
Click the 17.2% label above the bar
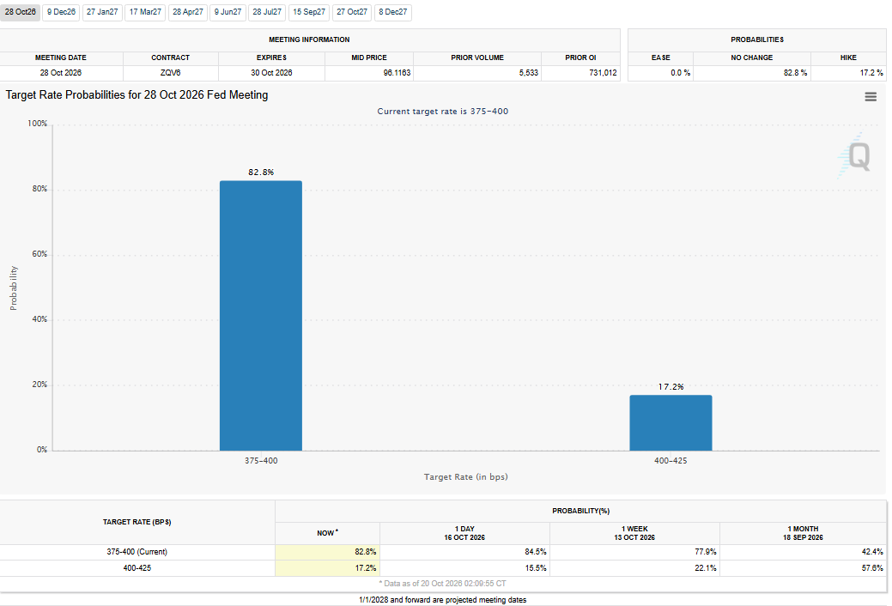tap(671, 386)
